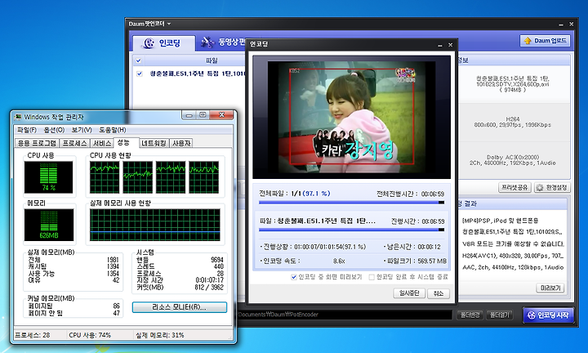Screen dimensions: 588x353
Task: Open 도움말(H) menu in Task Manager
Action: (x=112, y=130)
